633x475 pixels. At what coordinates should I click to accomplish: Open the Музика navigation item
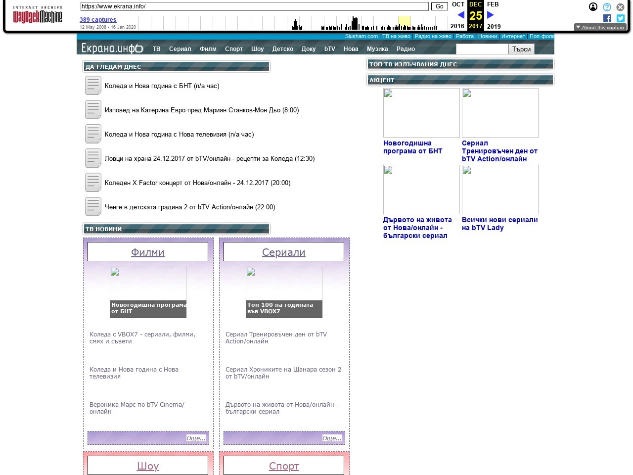[x=377, y=49]
